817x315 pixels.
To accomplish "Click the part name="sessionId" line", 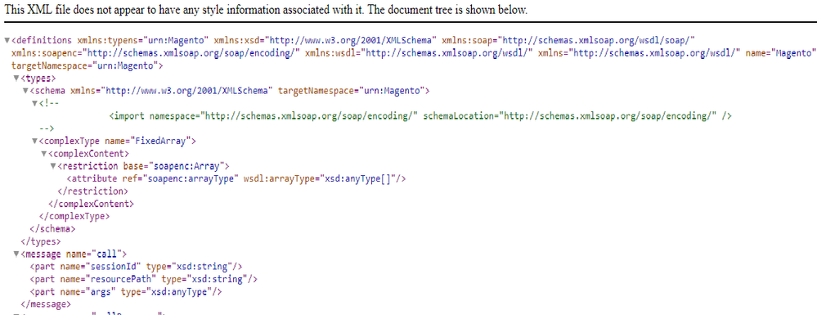I will point(136,267).
